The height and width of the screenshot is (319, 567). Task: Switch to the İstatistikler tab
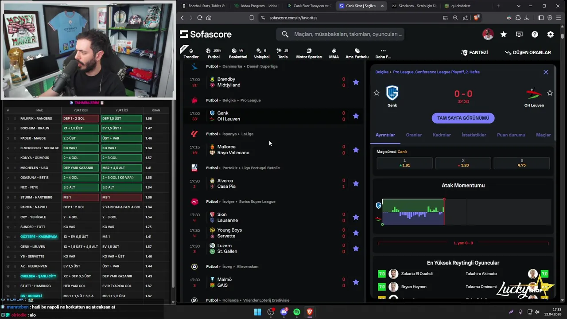point(474,135)
